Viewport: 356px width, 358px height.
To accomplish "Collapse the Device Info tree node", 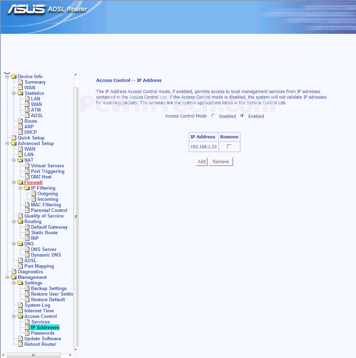I will (7, 76).
